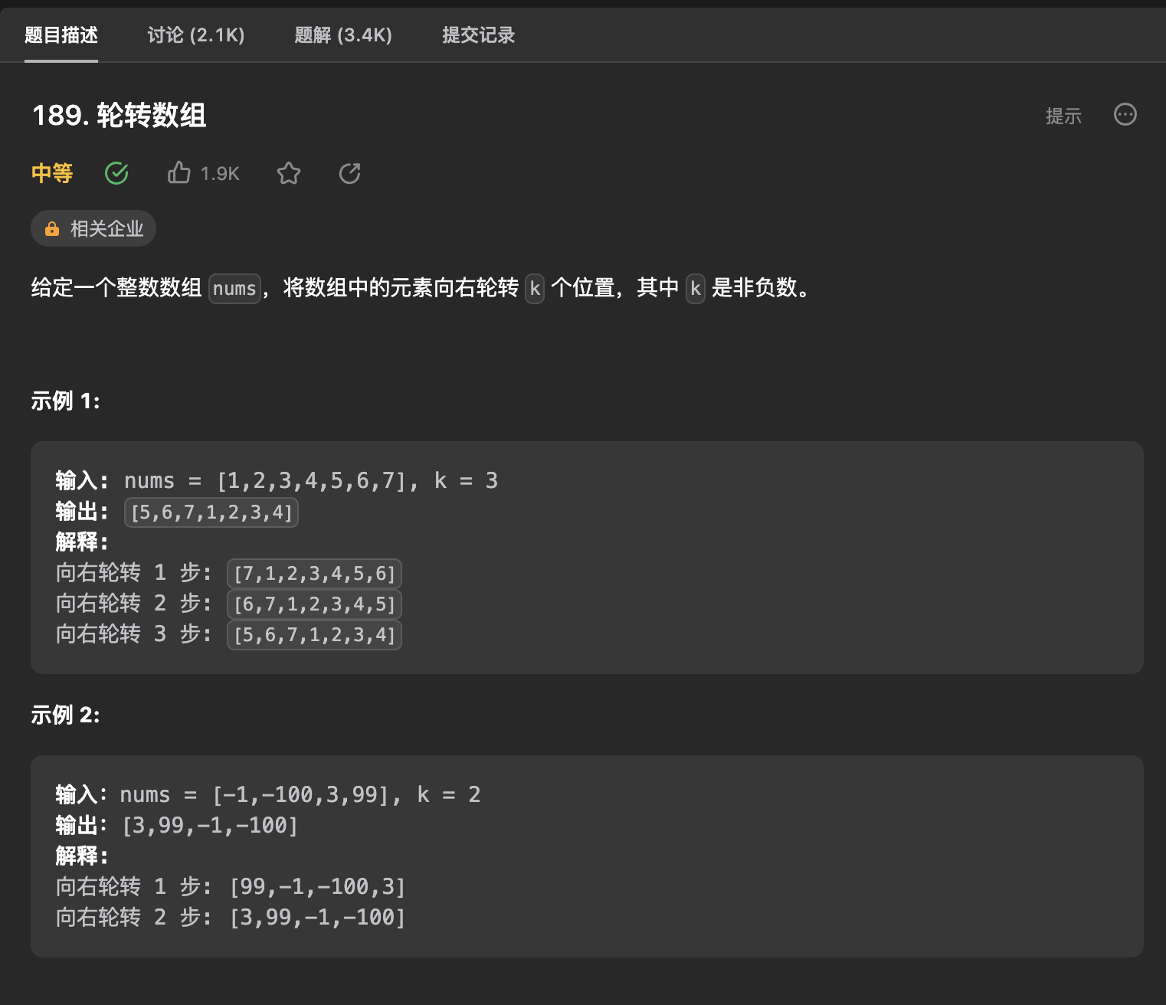Like the problem with the thumbs-up icon

[x=179, y=173]
